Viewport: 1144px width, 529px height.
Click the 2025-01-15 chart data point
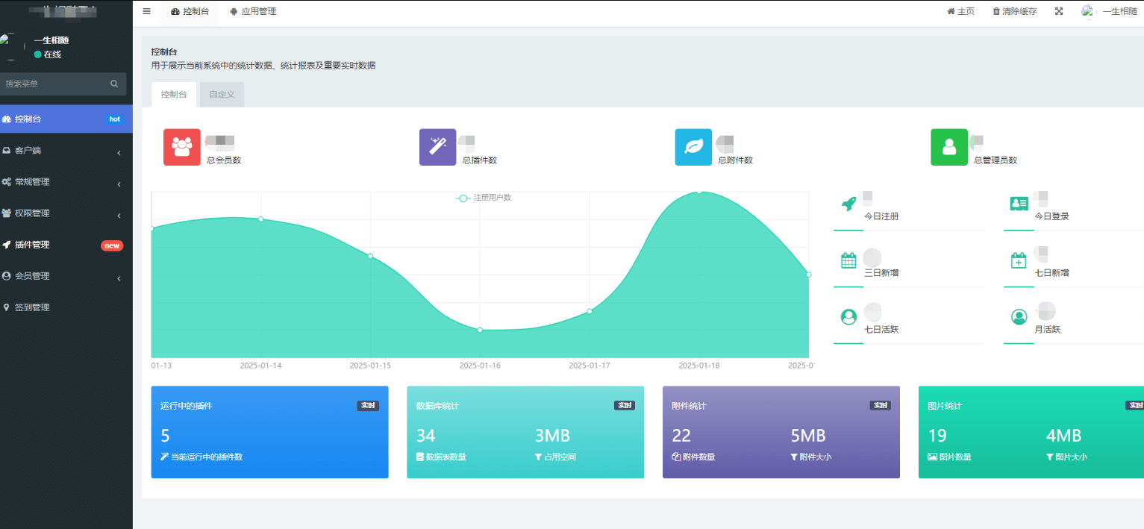[370, 256]
